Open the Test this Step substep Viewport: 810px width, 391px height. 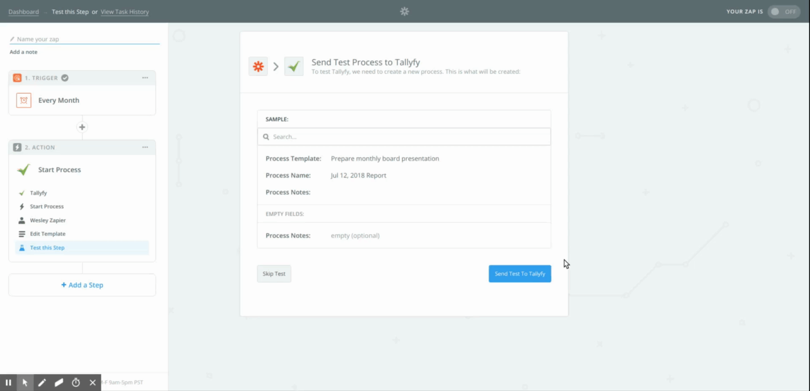point(82,248)
